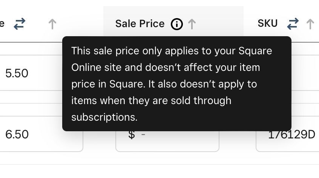Edit the SKU field containing 176129D

pos(291,135)
